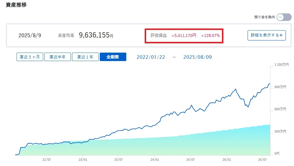Click the 資産推移 section heading
Image resolution: width=294 pixels, height=166 pixels.
pos(16,5)
